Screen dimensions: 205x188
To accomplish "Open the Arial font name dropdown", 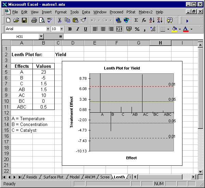I will tap(47, 29).
